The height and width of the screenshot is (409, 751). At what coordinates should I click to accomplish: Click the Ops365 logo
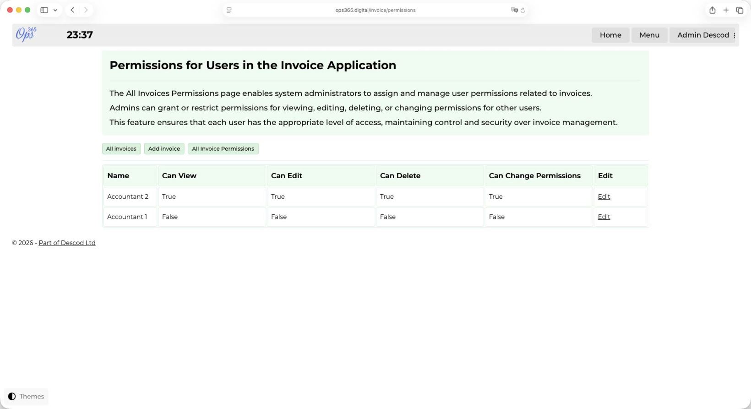26,34
